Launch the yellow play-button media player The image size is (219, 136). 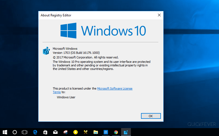click(x=76, y=132)
